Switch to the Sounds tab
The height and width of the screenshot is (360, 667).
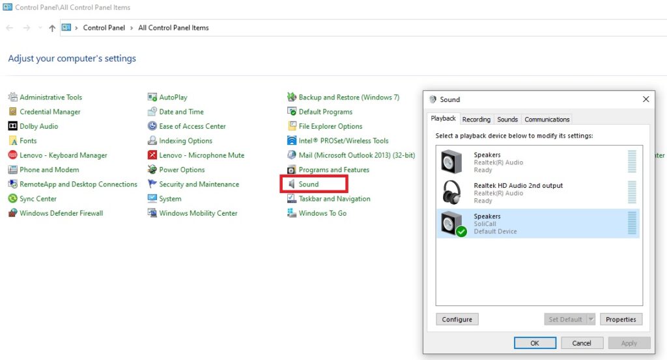point(507,120)
